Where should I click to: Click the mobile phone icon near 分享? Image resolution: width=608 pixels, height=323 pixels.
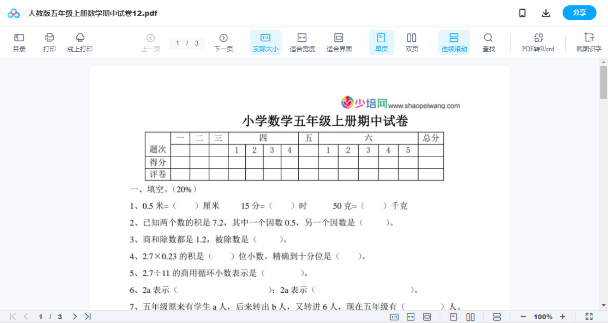pyautogui.click(x=522, y=13)
